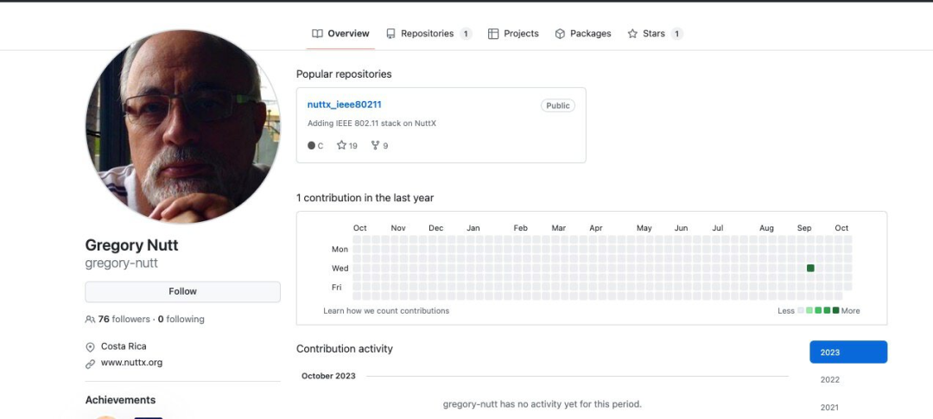The image size is (933, 419).
Task: Click the darkest green legend square next to More
Action: 836,310
